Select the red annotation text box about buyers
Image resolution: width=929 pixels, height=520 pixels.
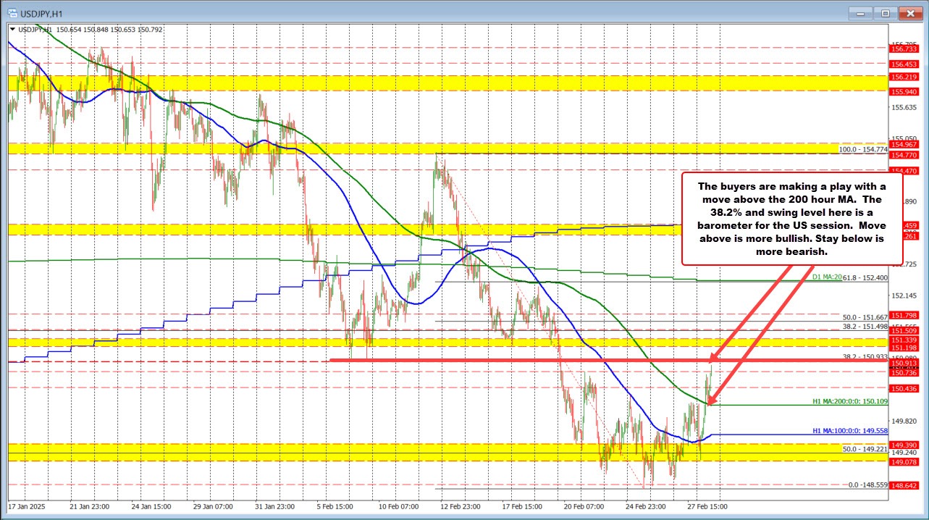(x=792, y=218)
